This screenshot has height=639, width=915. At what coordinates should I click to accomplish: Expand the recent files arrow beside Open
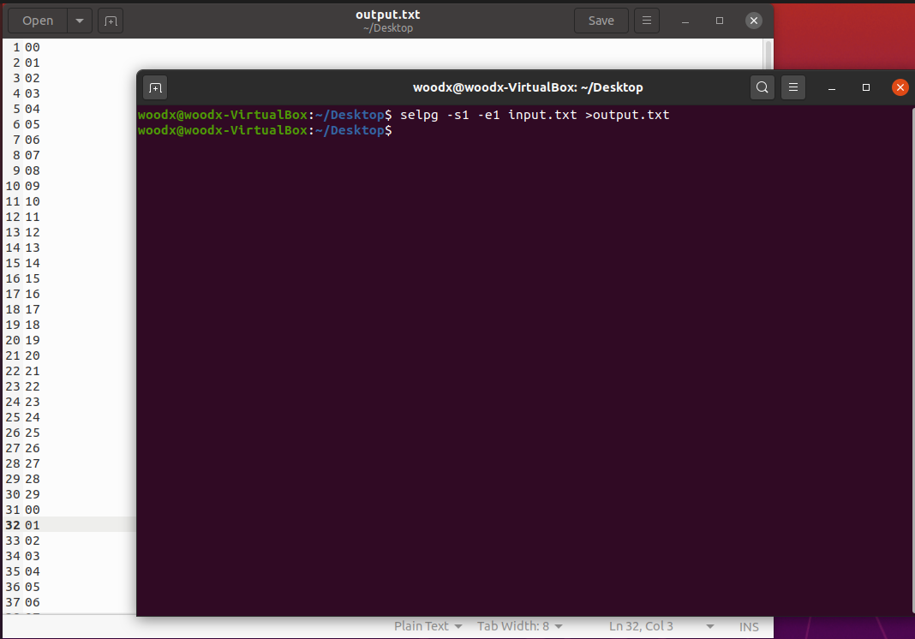click(80, 21)
